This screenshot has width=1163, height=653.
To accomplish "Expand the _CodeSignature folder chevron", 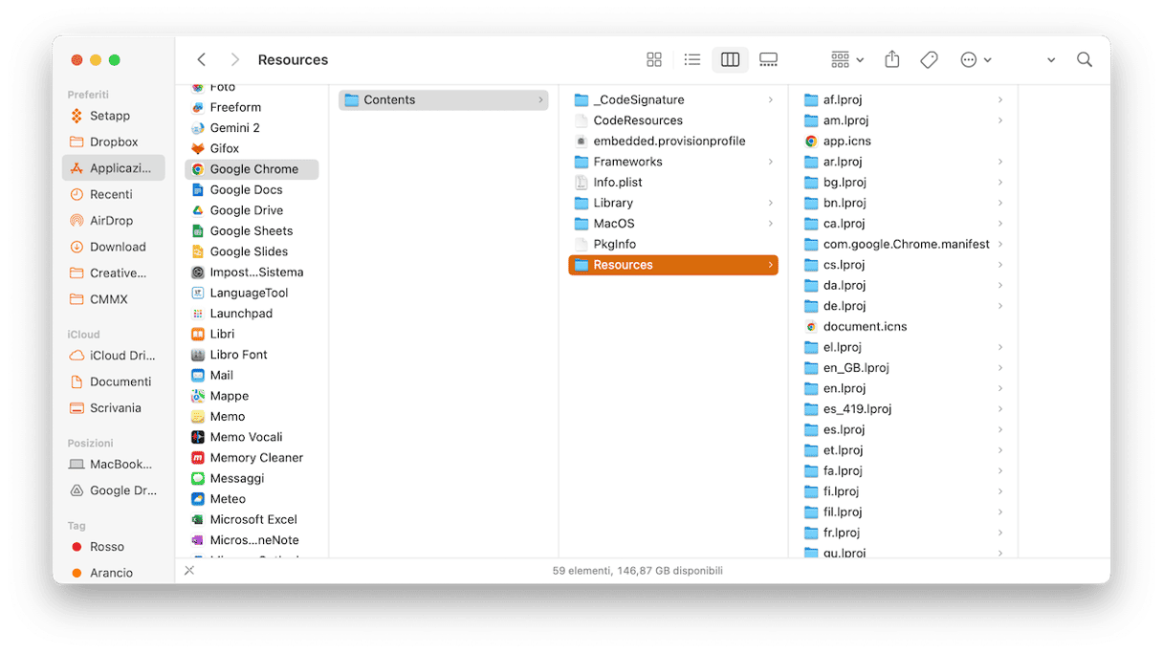I will pos(770,99).
